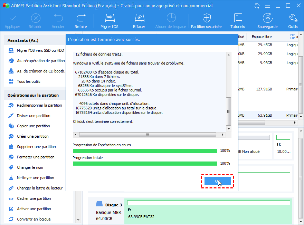Viewport: 304px width, 225px height.
Task: Click partition table horizontal scrollbar
Action: pyautogui.click(x=251, y=123)
